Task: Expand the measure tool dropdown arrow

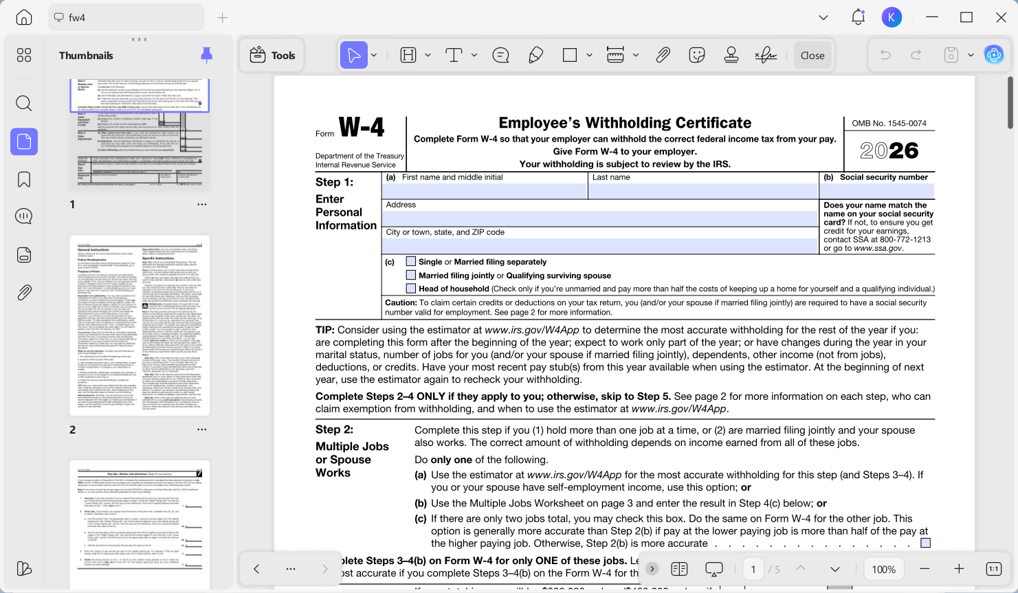Action: 636,55
